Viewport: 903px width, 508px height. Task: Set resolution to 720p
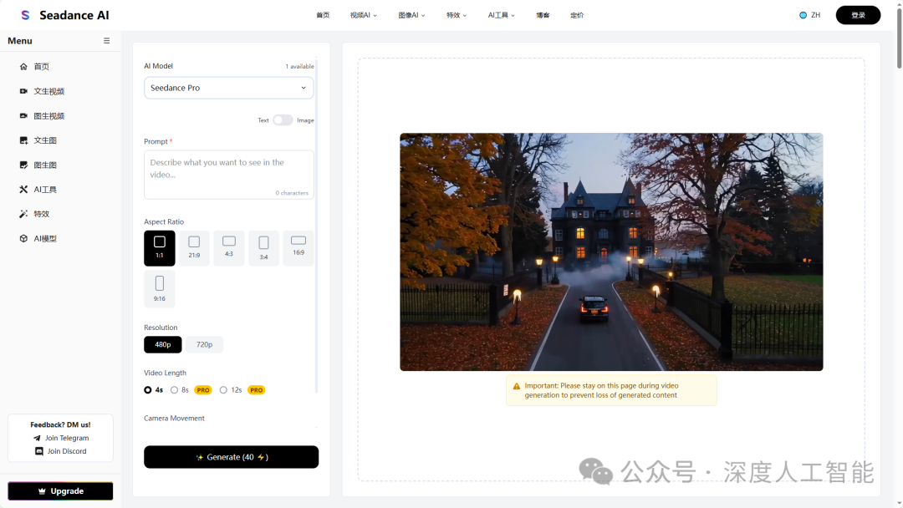point(205,344)
